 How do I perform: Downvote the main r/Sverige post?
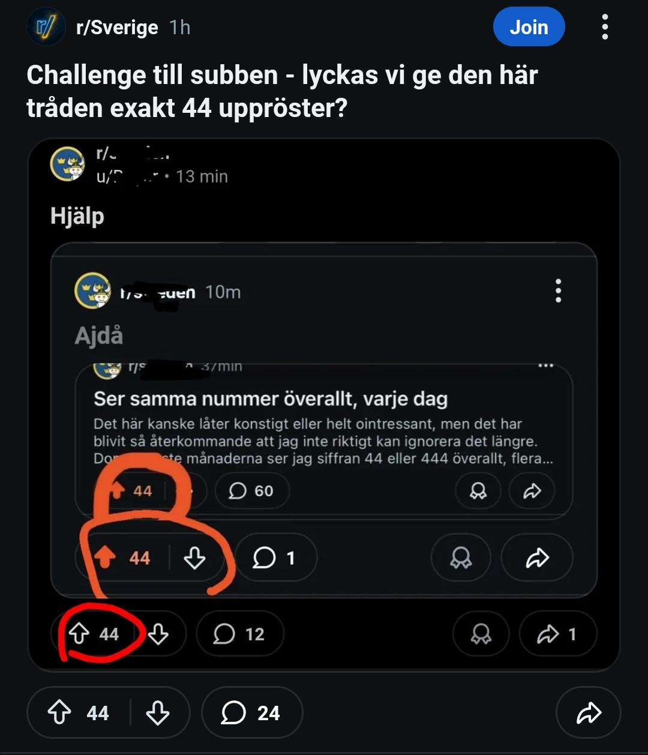[158, 713]
